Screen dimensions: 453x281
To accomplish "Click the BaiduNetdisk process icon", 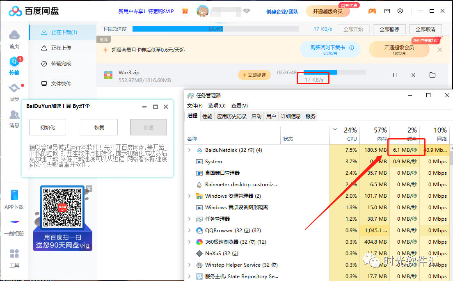I will click(199, 150).
